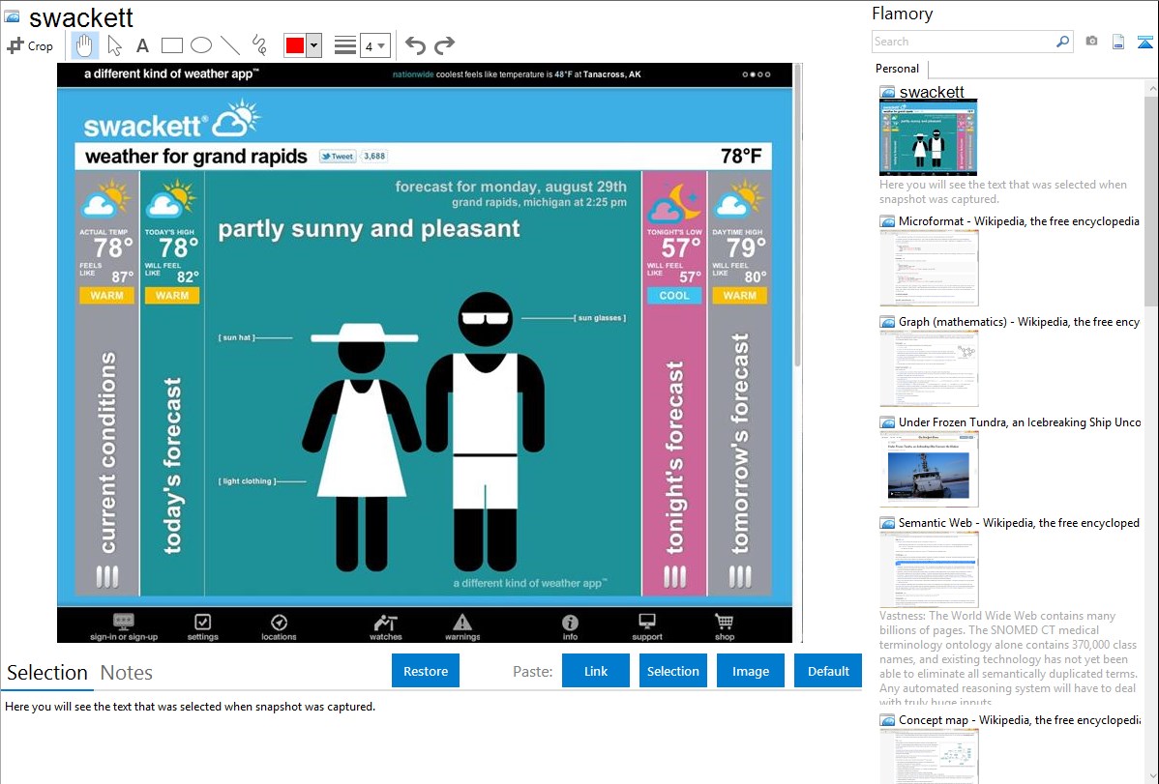
Task: Open the color picker dropdown arrow
Action: point(314,45)
